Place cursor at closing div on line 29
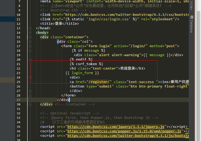201x141 pixels. click(x=63, y=100)
